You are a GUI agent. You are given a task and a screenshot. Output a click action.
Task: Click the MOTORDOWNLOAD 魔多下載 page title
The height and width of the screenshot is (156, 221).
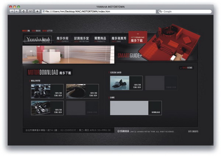50,72
